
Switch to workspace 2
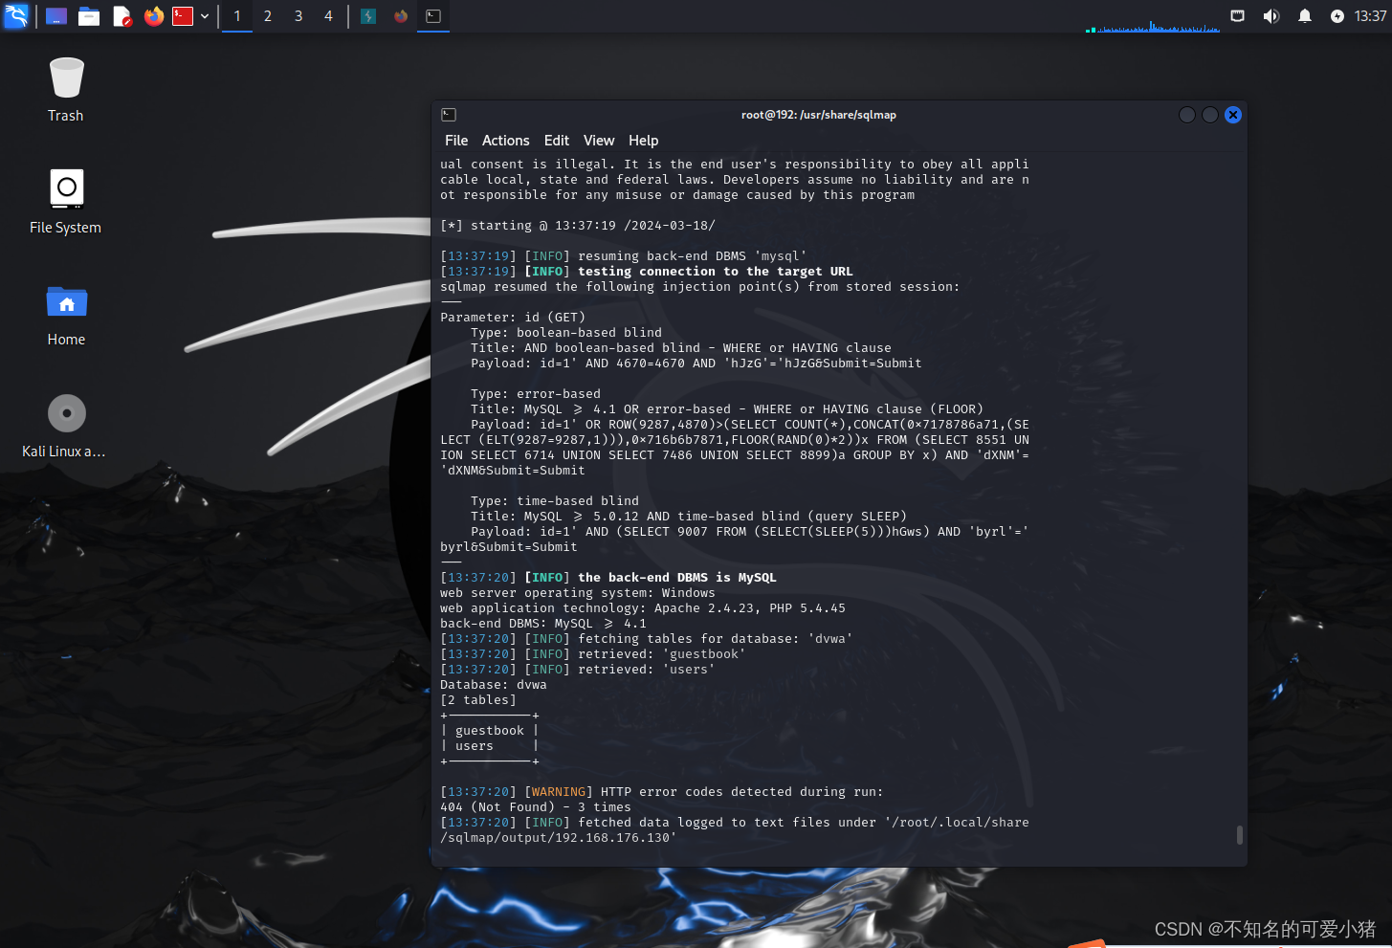click(x=268, y=16)
